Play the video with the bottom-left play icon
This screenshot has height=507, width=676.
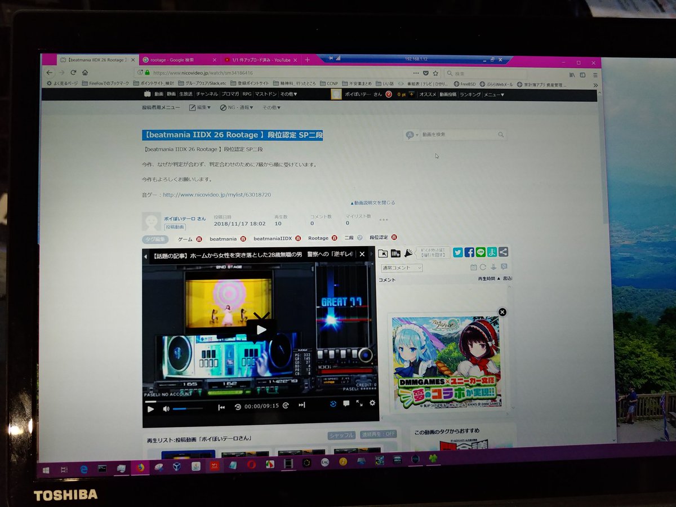pos(150,408)
